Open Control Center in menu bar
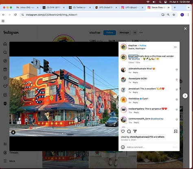The height and width of the screenshot is (169, 193). point(165,2)
